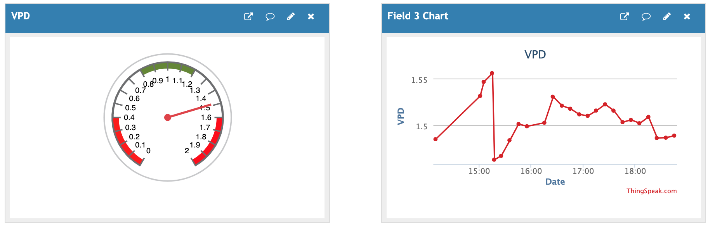Image resolution: width=715 pixels, height=240 pixels.
Task: Close the Field 3 Chart widget
Action: click(x=687, y=16)
